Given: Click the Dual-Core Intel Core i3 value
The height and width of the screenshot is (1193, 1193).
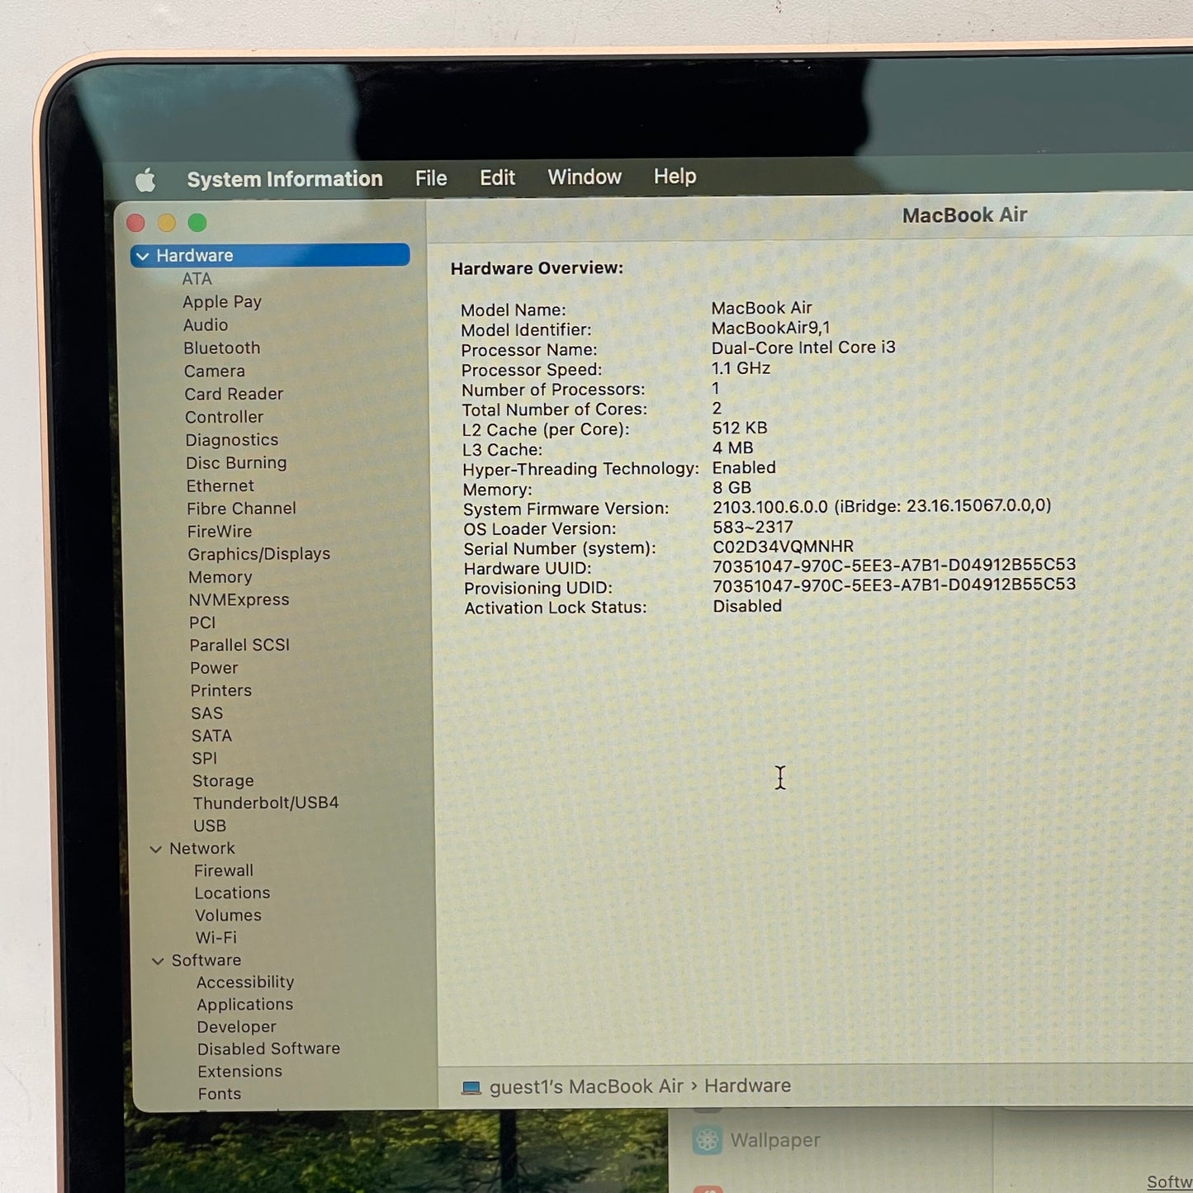Looking at the screenshot, I should [x=804, y=348].
